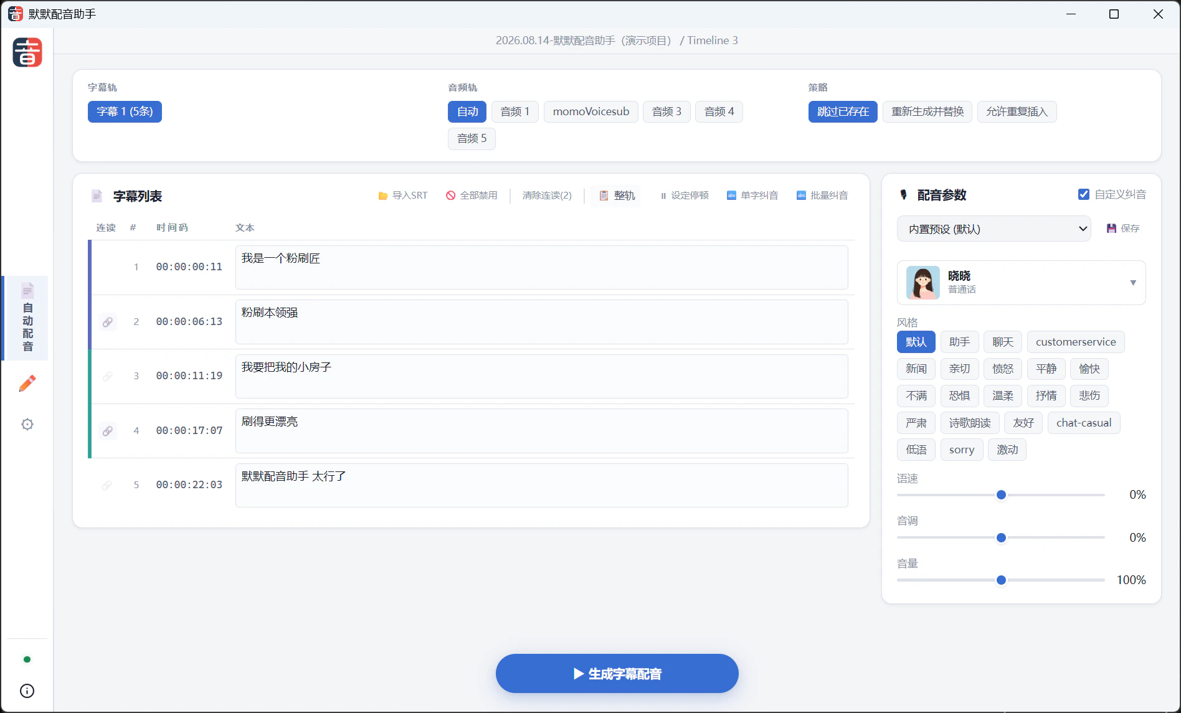Select the 激动 voice style

pos(1007,450)
